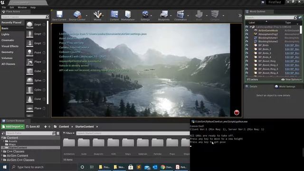The image size is (304, 171).
Task: Click the Save All button
Action: [x=33, y=127]
